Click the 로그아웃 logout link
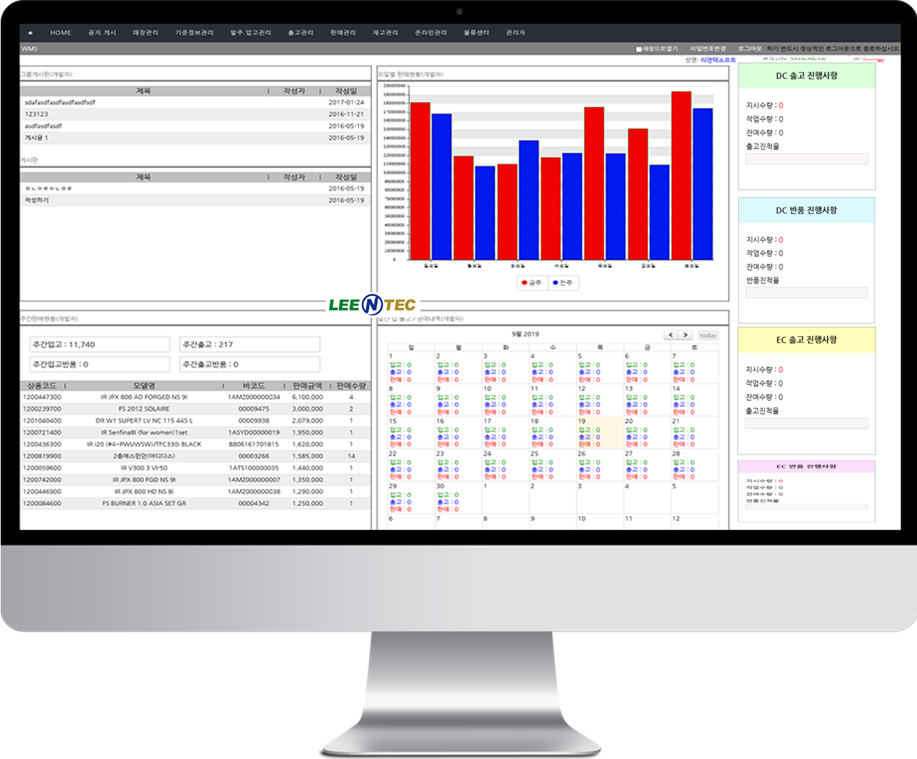 click(750, 49)
